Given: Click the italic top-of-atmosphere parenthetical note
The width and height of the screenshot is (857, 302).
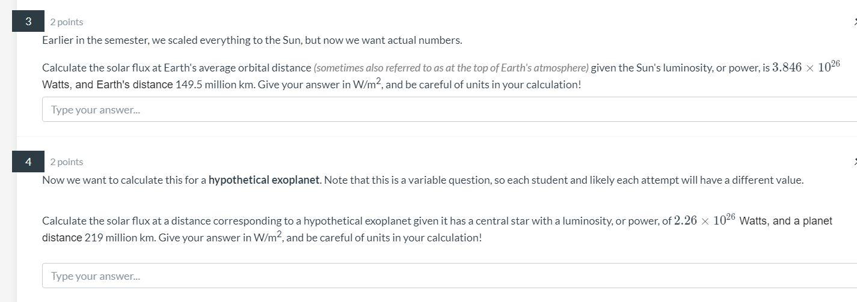Looking at the screenshot, I should [x=451, y=68].
